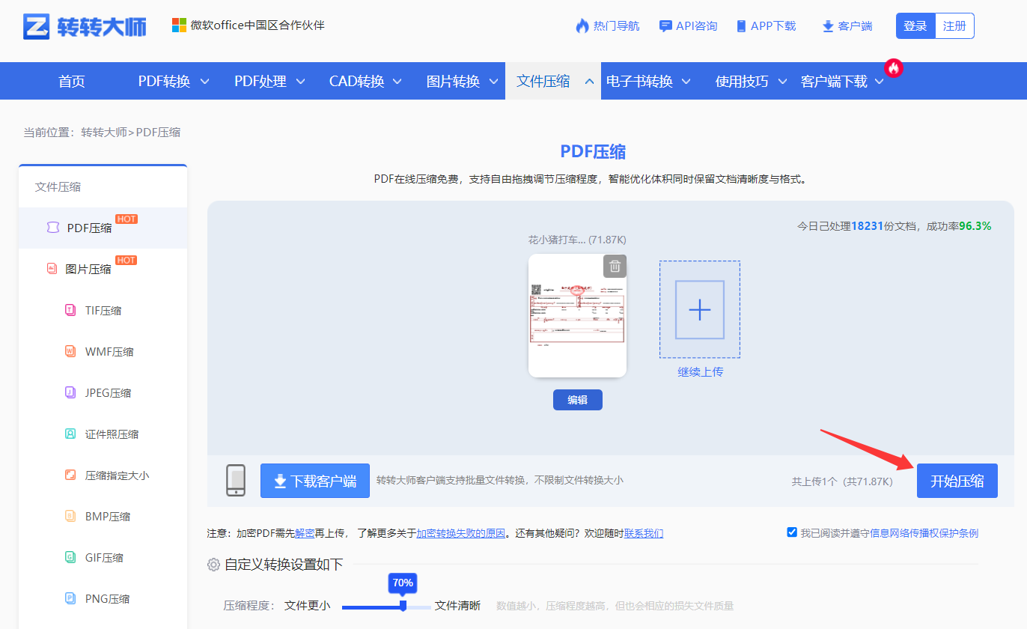Click the flame icon beside 热门导航
Screen dimensions: 1027x629
click(582, 26)
